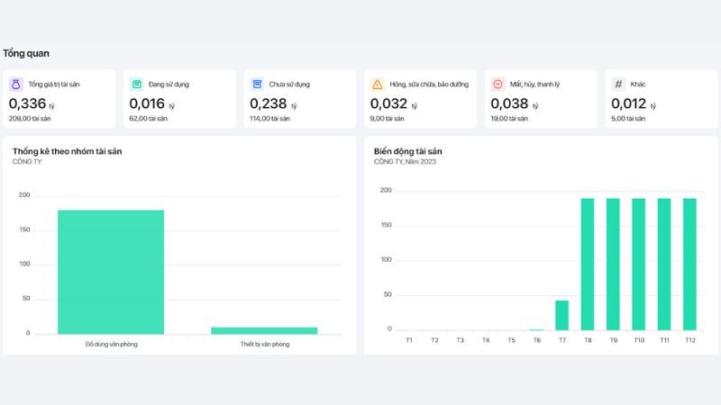Select the T8 bar in Biến động chart
721x405 pixels.
[x=588, y=264]
